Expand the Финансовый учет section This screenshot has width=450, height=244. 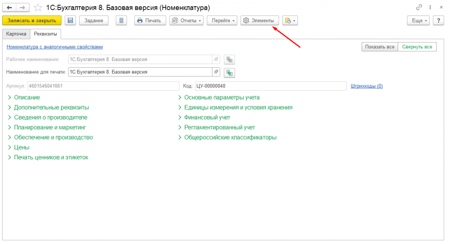tap(204, 117)
